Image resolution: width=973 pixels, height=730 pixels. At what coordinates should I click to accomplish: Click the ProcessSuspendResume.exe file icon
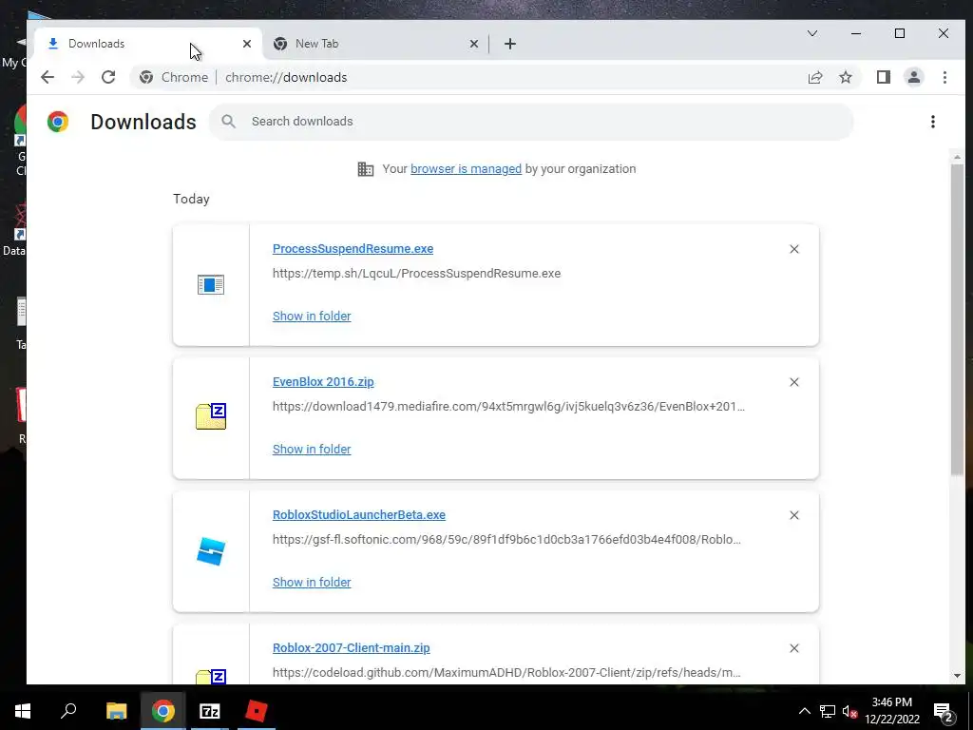(x=211, y=285)
